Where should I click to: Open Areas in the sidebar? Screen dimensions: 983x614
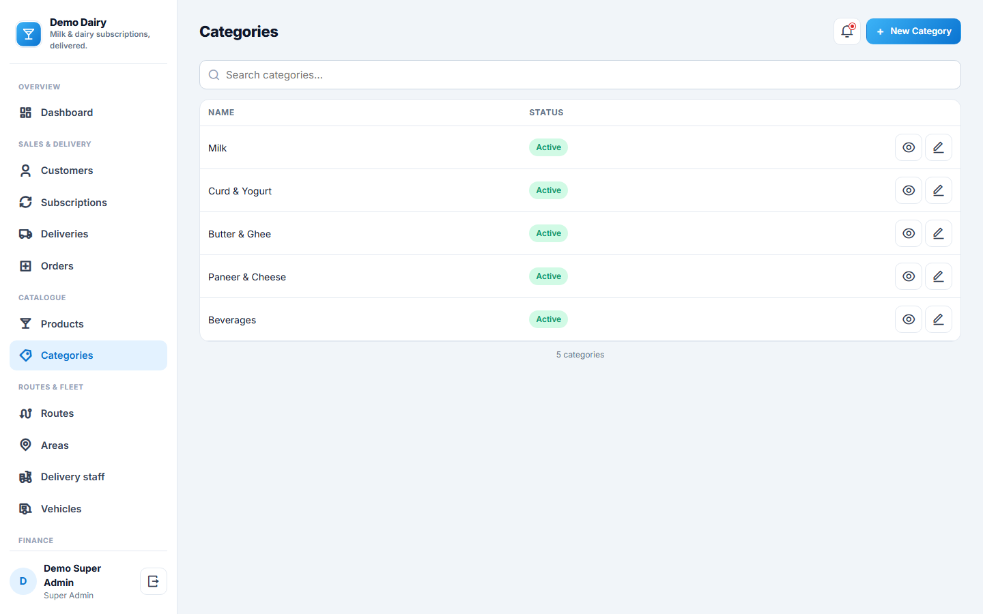pos(88,445)
